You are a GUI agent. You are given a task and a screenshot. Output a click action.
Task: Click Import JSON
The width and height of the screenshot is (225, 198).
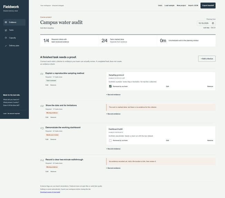click(x=193, y=6)
